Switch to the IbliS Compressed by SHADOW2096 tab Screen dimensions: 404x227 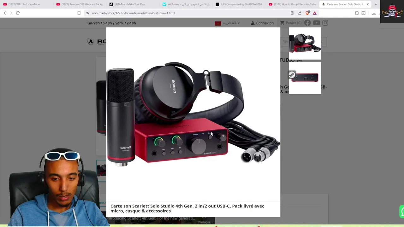[239, 4]
